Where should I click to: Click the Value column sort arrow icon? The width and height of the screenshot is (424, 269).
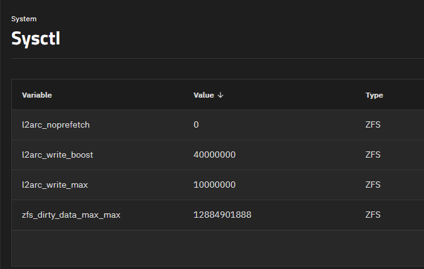(220, 95)
